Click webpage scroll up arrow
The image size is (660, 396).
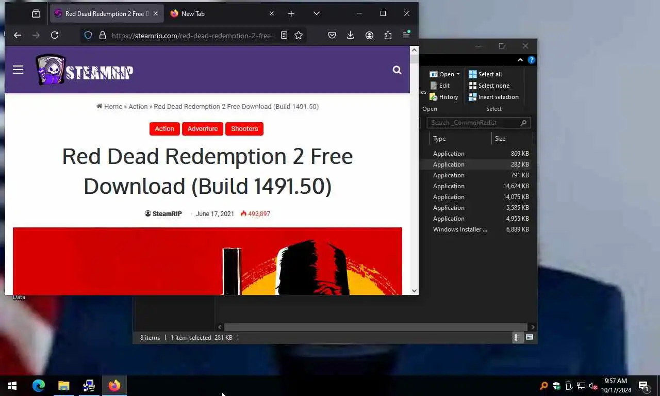point(414,50)
